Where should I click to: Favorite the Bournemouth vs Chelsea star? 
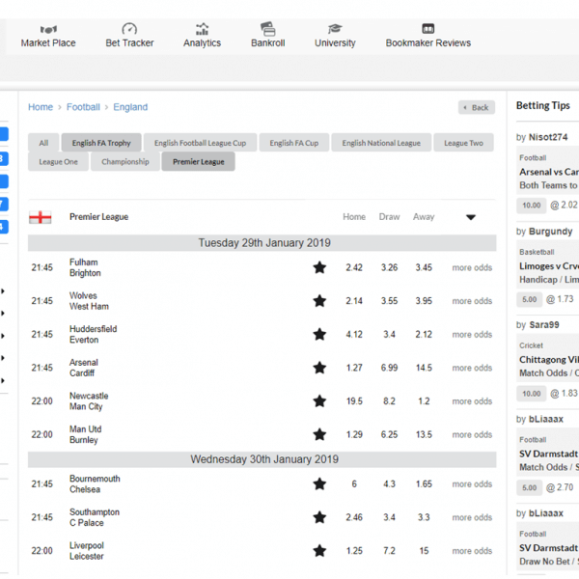319,483
